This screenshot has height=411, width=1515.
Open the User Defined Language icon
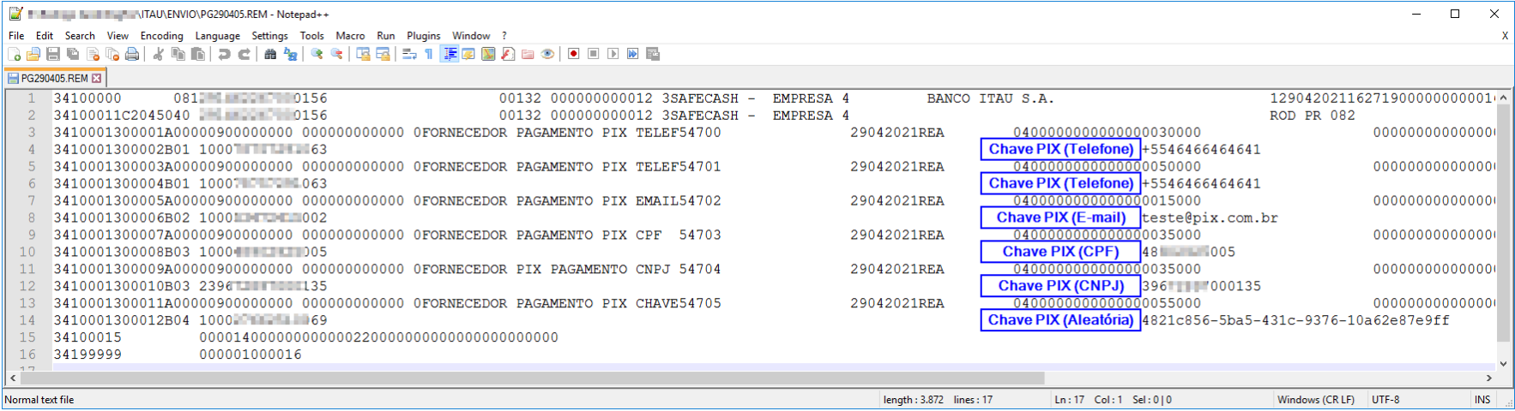(x=468, y=54)
